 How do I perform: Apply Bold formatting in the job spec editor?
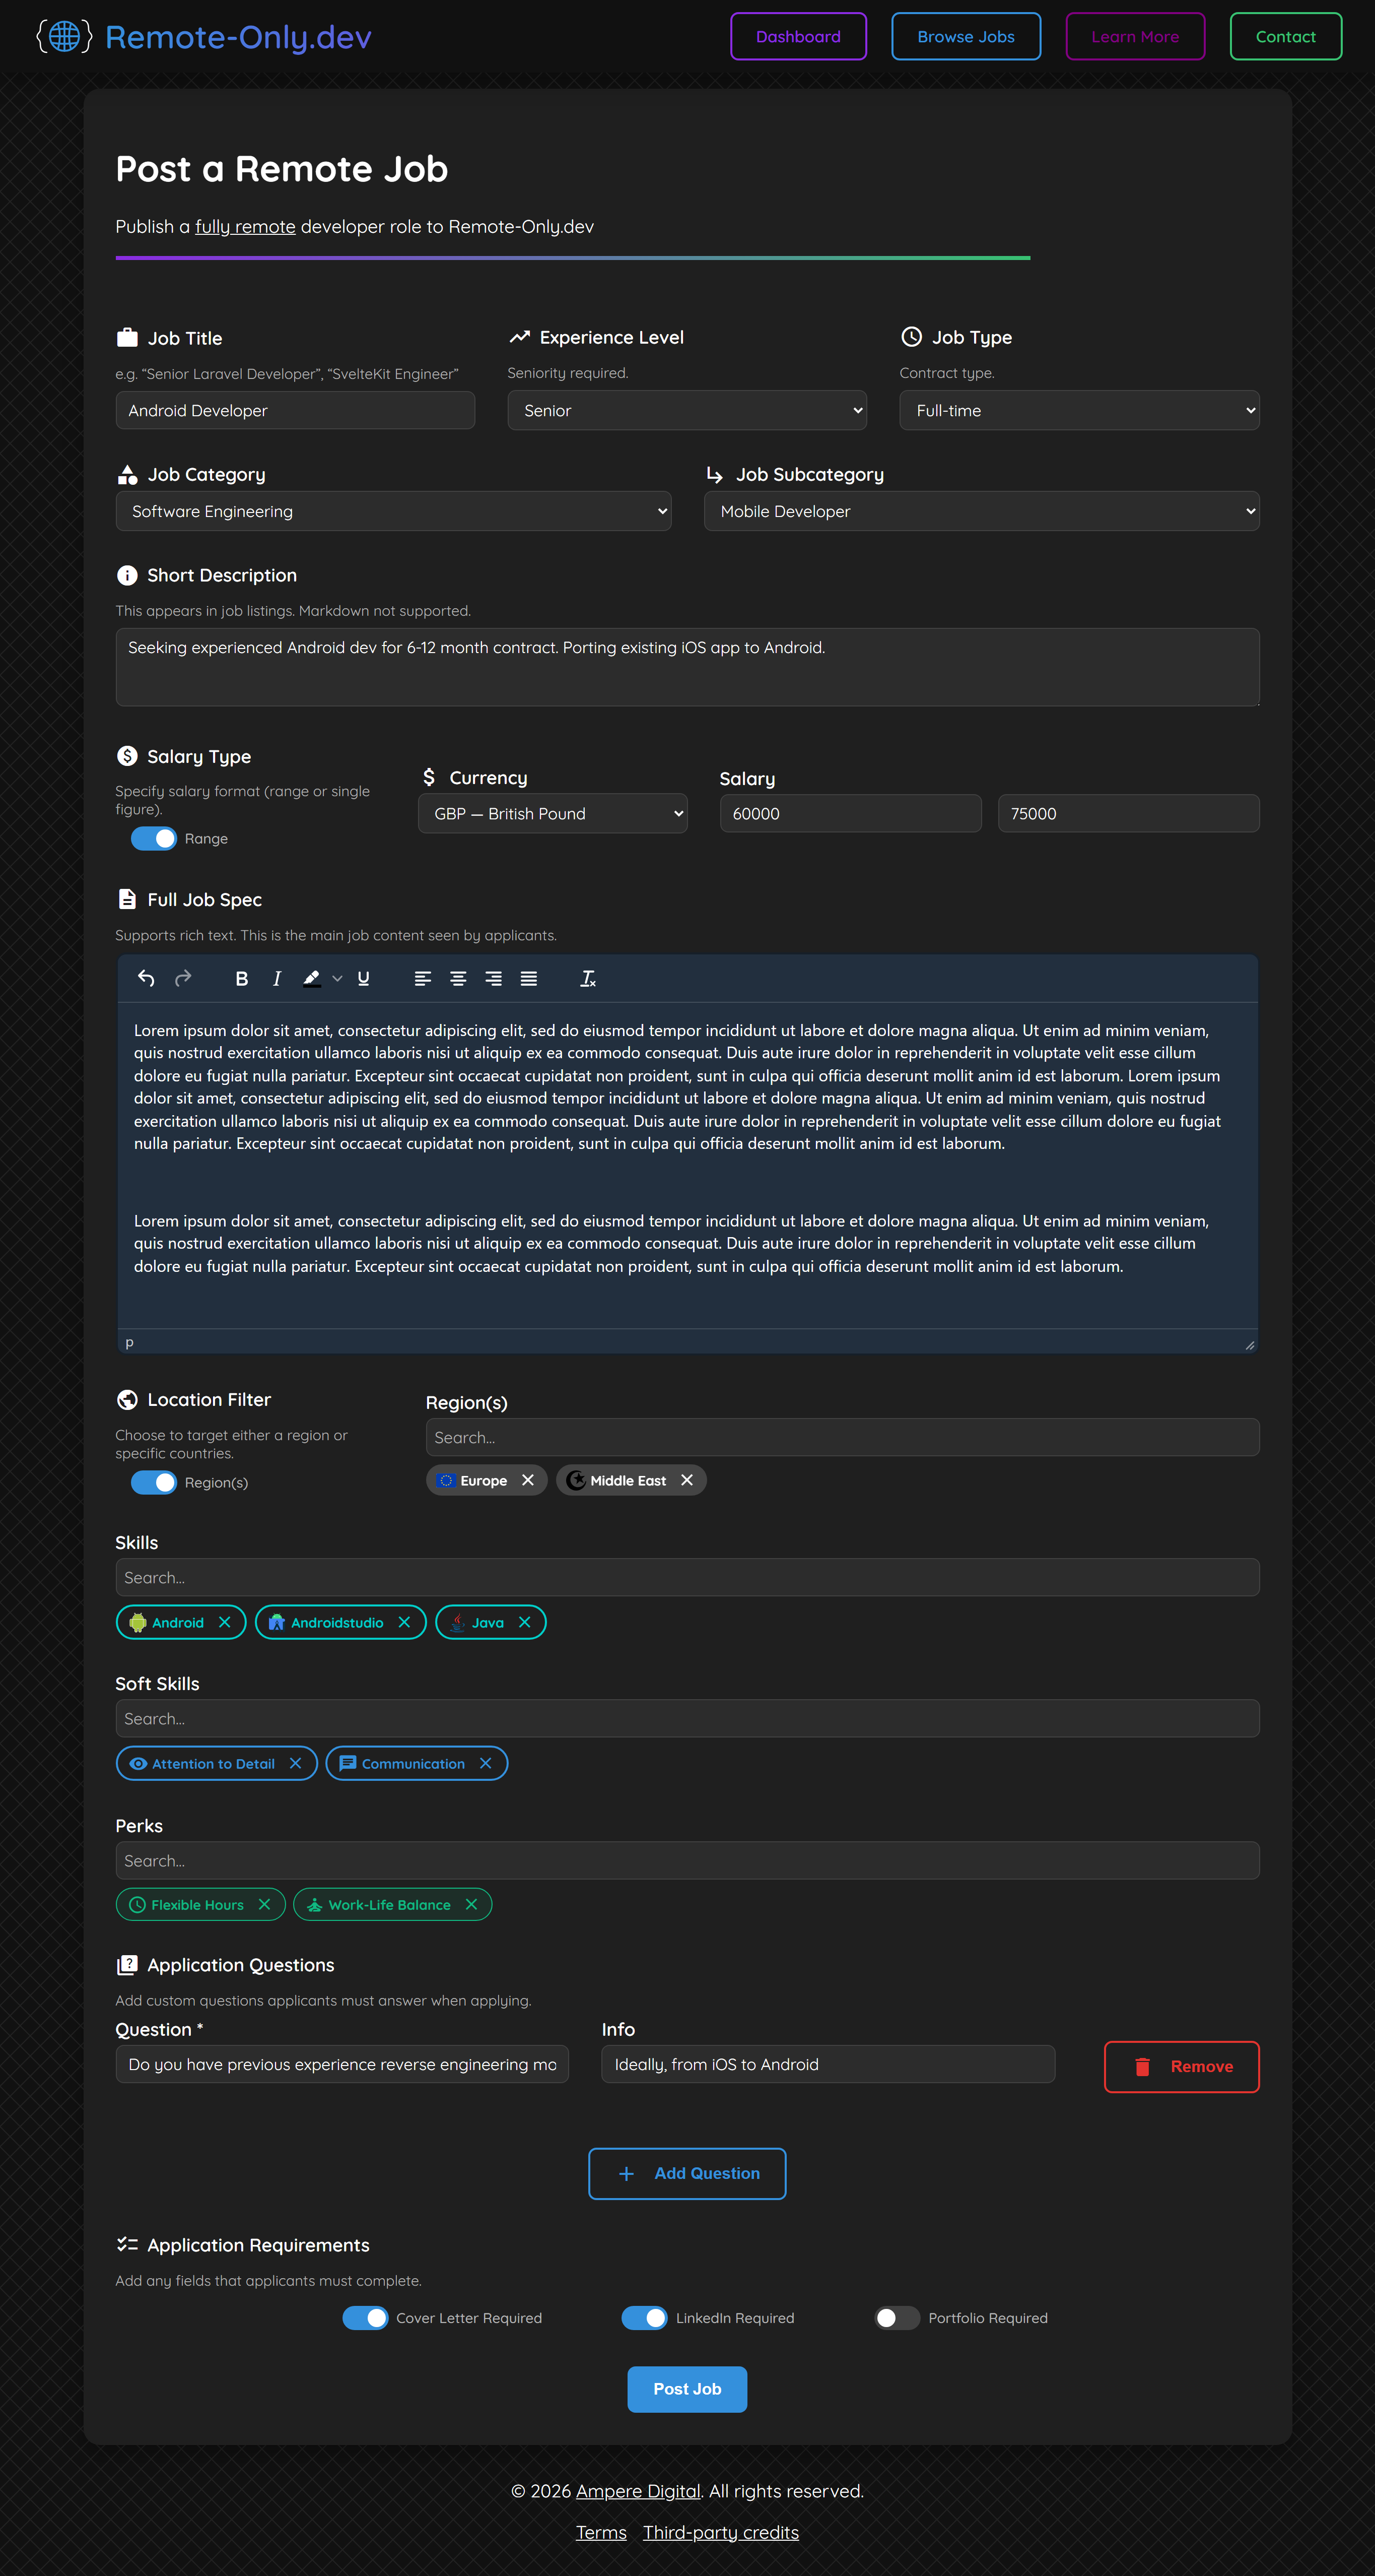pos(241,979)
